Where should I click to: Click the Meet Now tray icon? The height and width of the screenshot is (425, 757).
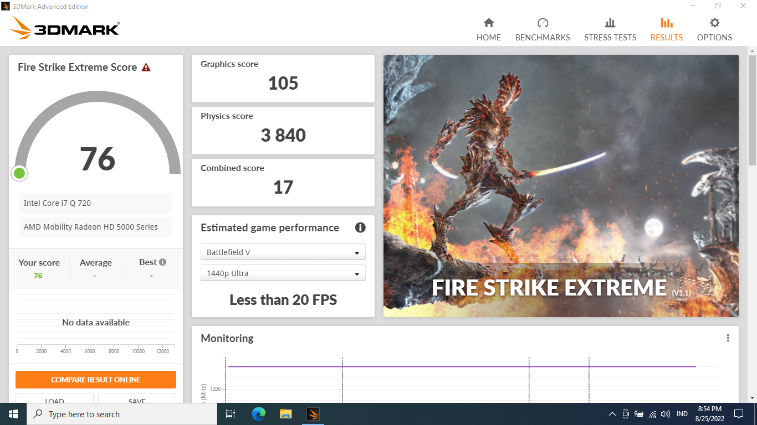(626, 414)
